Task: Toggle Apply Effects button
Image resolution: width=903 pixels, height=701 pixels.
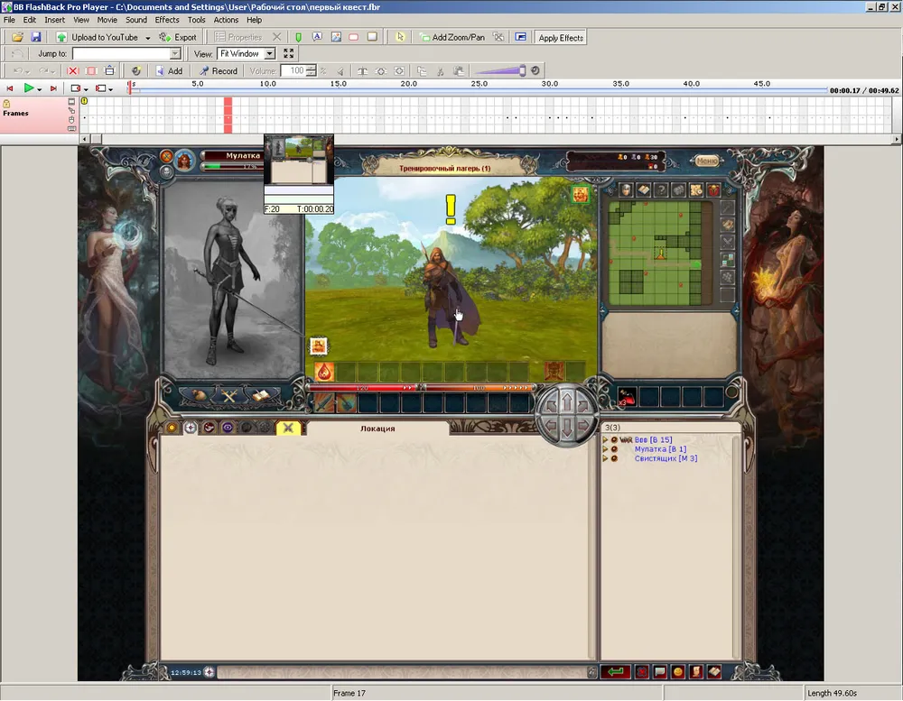Action: [x=561, y=37]
